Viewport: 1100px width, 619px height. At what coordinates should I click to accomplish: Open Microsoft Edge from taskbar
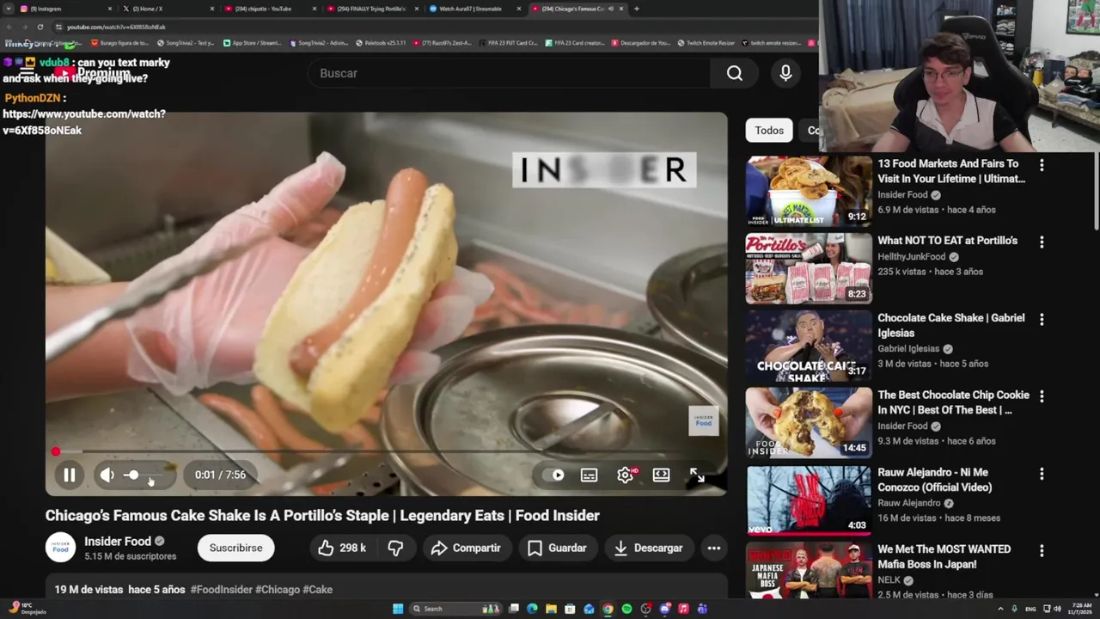pyautogui.click(x=532, y=609)
